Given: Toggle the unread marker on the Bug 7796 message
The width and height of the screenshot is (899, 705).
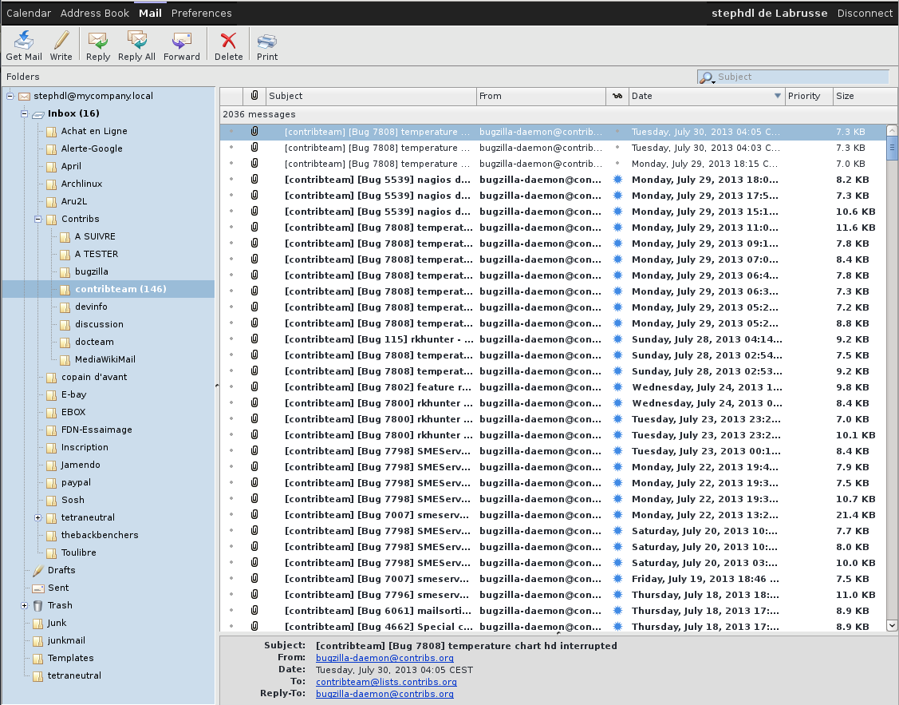Looking at the screenshot, I should pyautogui.click(x=617, y=595).
